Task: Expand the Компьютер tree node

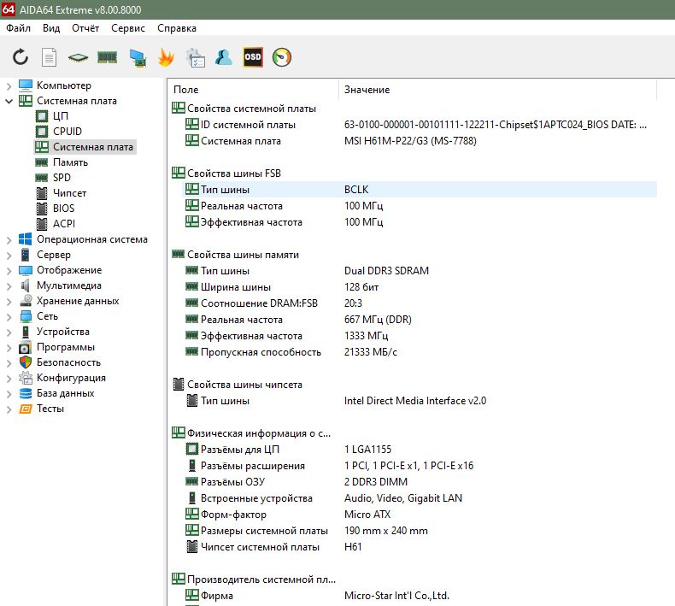Action: (9, 86)
